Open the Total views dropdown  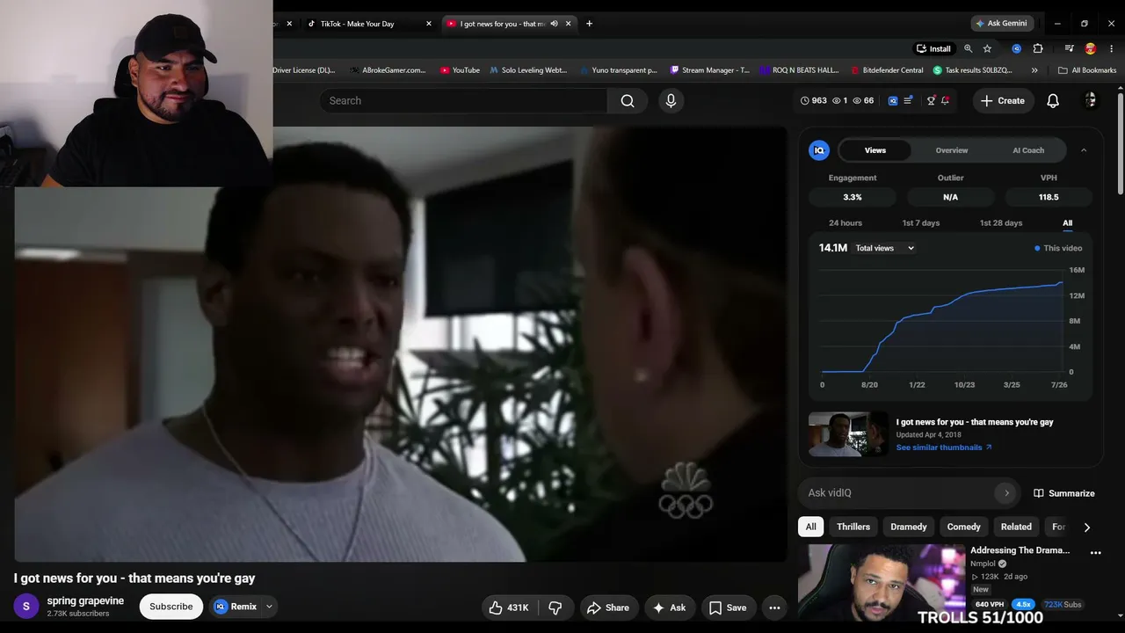click(x=885, y=249)
